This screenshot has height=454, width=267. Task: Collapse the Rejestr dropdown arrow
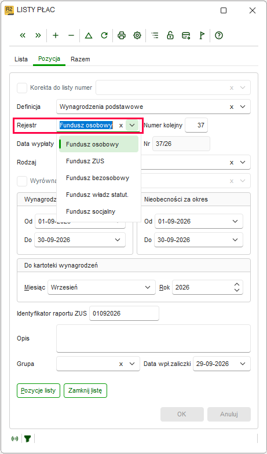click(132, 125)
